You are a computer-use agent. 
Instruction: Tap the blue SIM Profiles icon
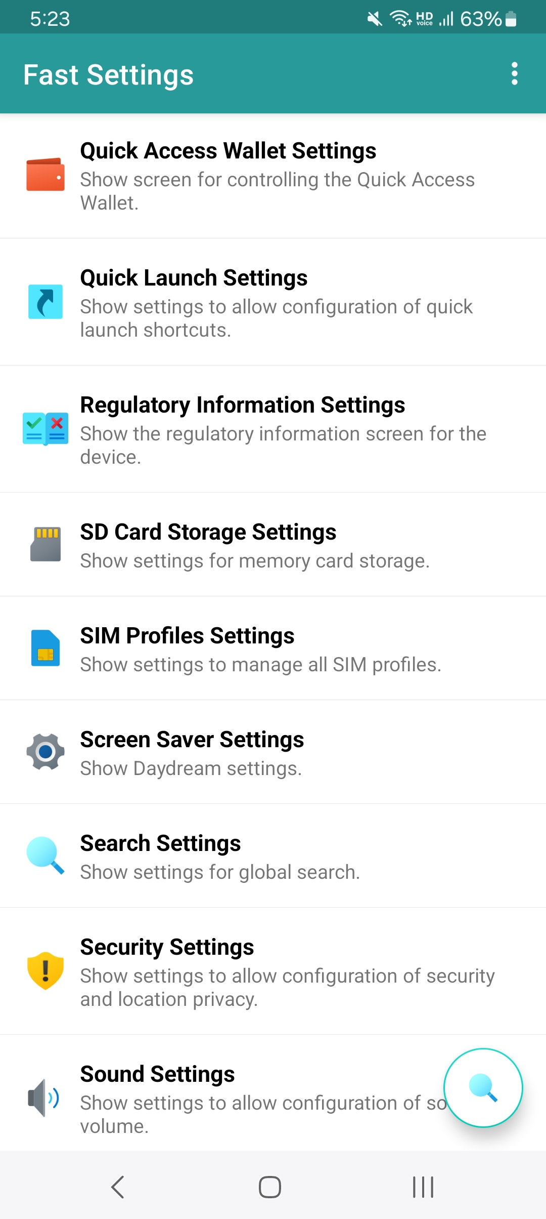(45, 648)
